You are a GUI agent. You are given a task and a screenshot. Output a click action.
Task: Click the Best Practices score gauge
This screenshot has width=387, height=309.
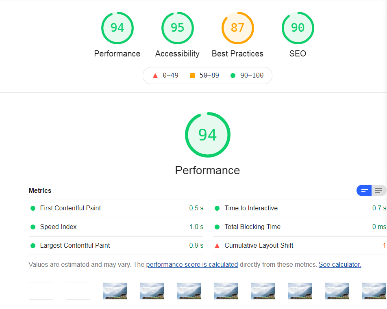point(237,28)
